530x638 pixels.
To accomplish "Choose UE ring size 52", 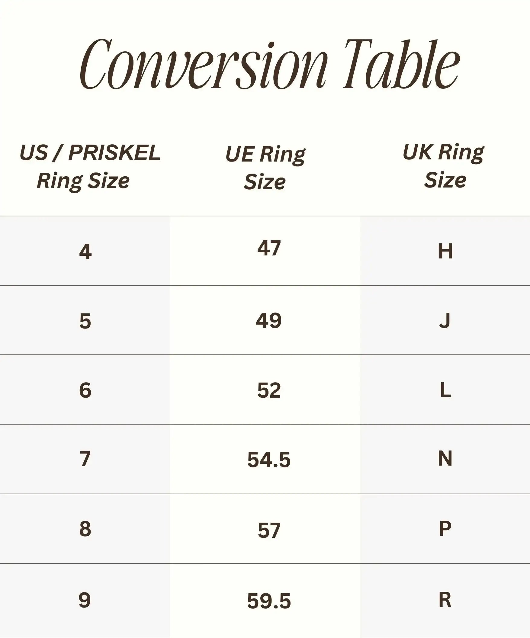I will coord(269,390).
